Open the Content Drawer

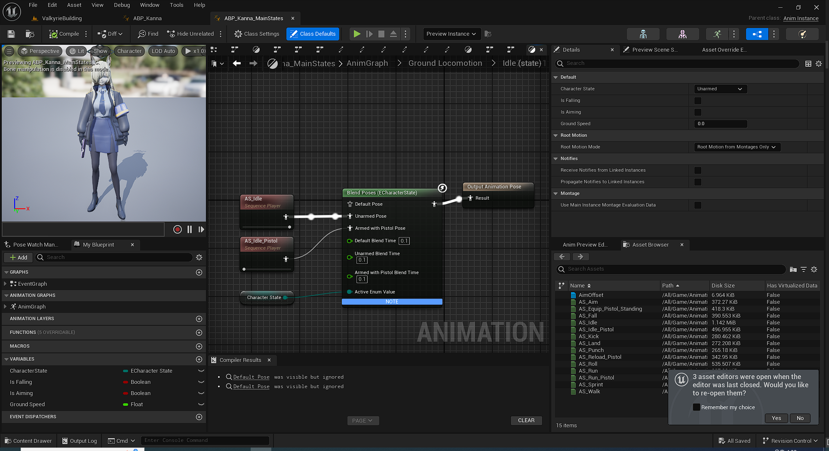click(28, 441)
